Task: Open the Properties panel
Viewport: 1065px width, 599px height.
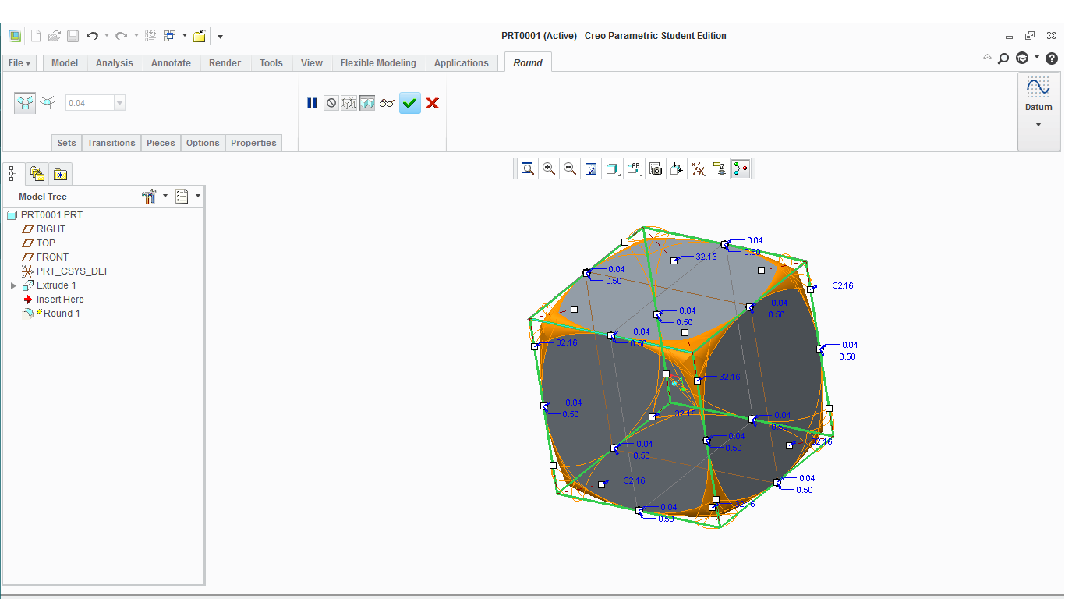Action: (253, 143)
